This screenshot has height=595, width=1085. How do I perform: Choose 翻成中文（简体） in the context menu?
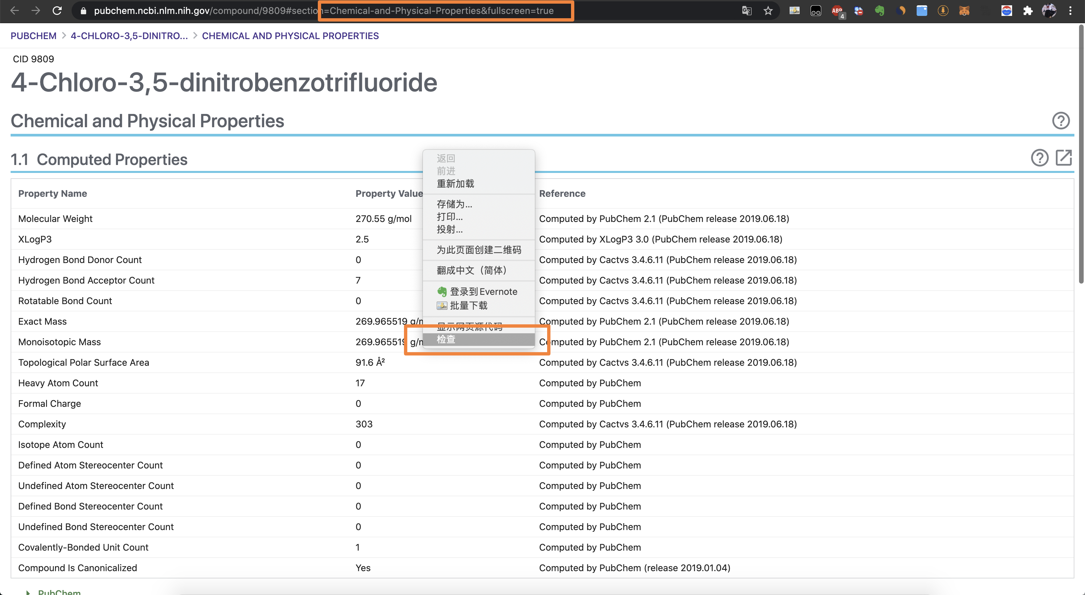pos(472,270)
